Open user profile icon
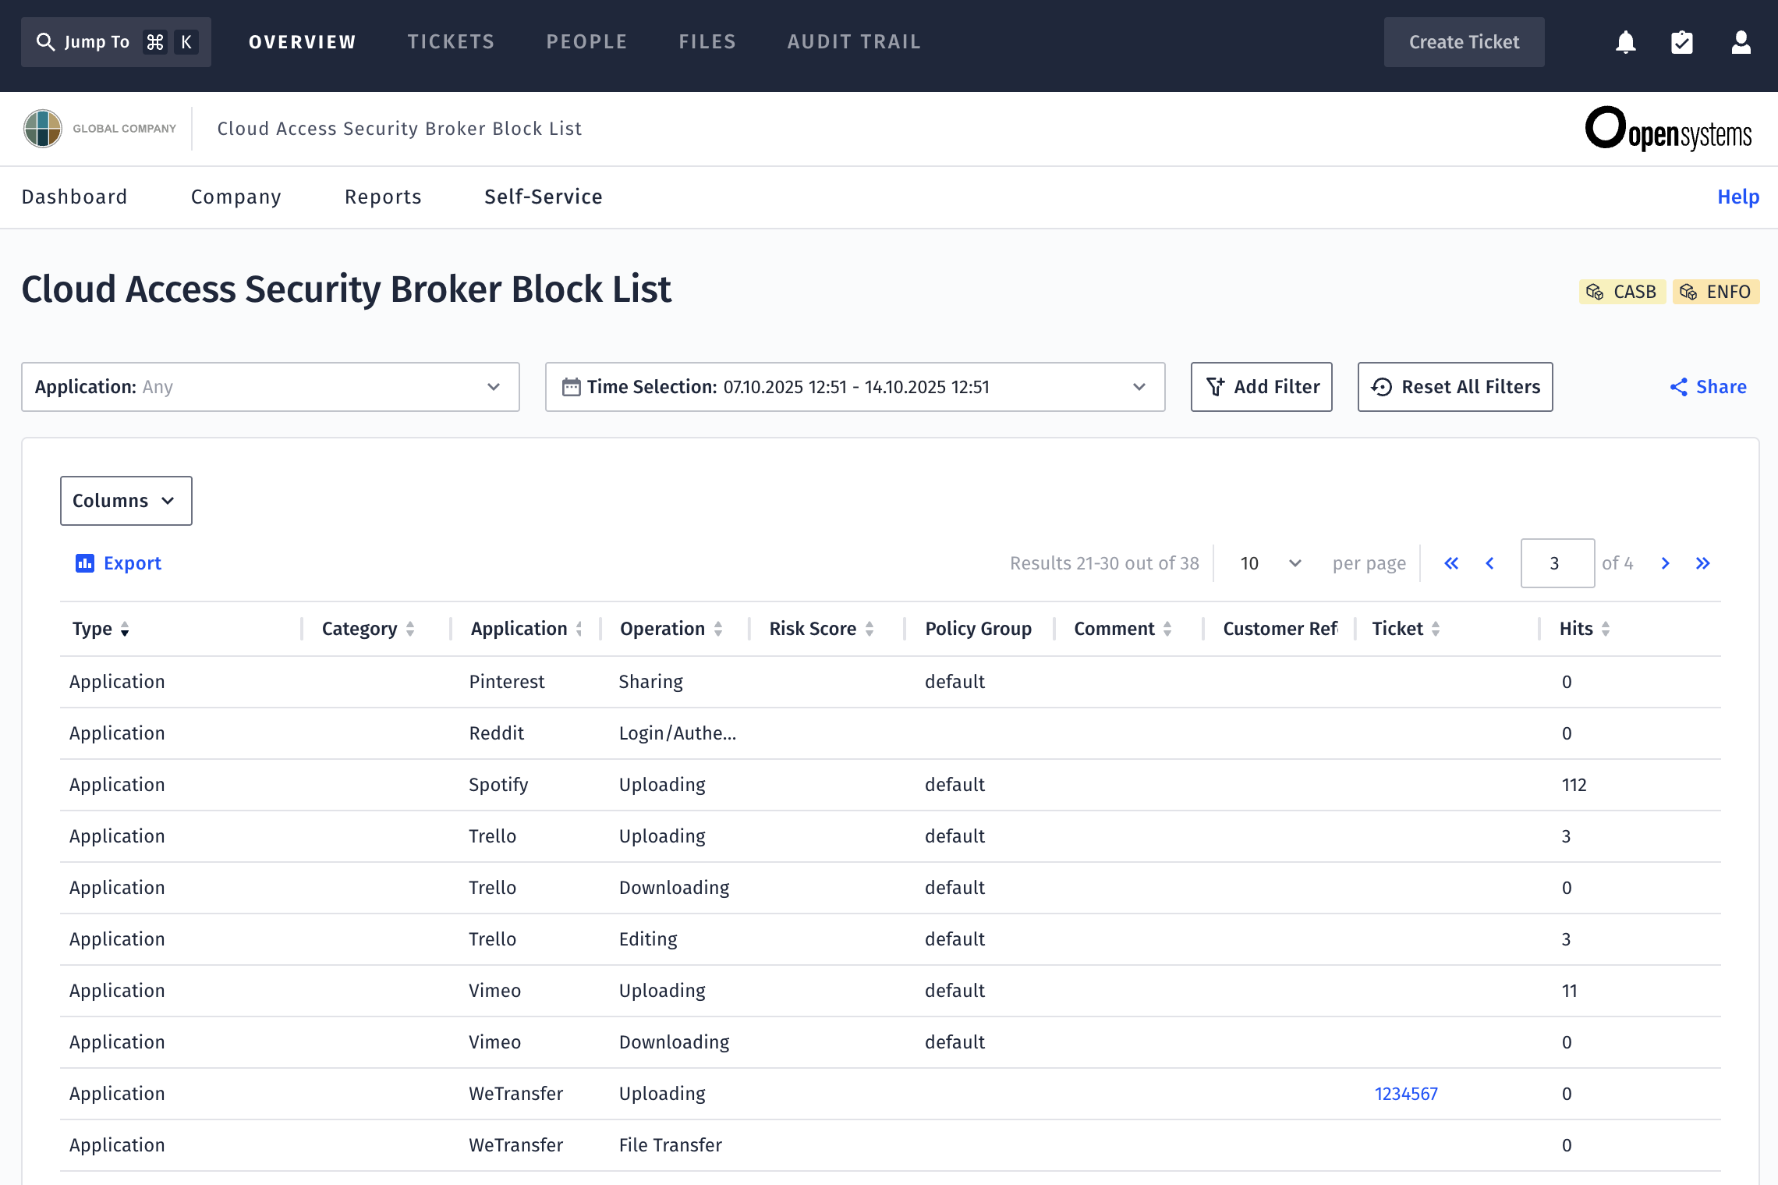This screenshot has width=1778, height=1185. click(1741, 42)
